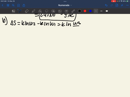Open the search tool
The image size is (130, 97).
tap(13, 5)
